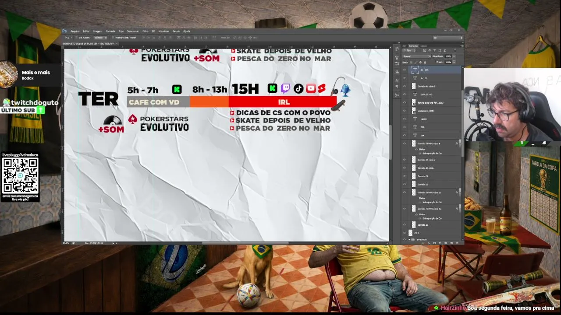Lock image pixels brush icon

[415, 63]
